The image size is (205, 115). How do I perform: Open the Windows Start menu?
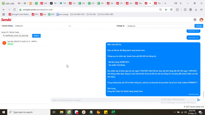tap(3, 112)
